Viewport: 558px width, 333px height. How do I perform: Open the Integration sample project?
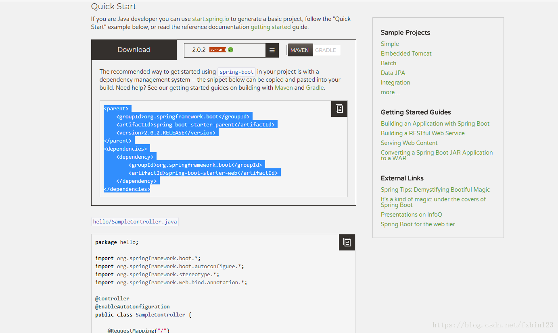(395, 83)
